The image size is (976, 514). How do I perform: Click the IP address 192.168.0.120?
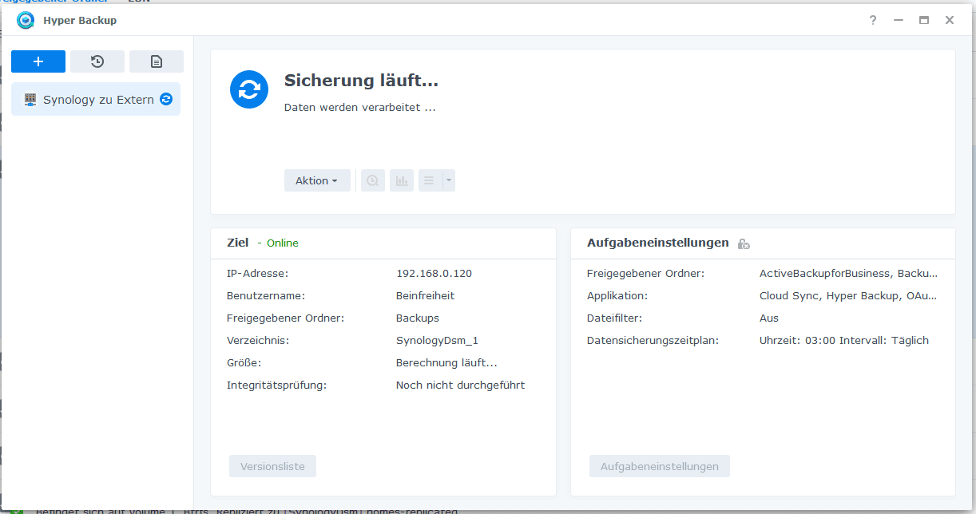(434, 273)
